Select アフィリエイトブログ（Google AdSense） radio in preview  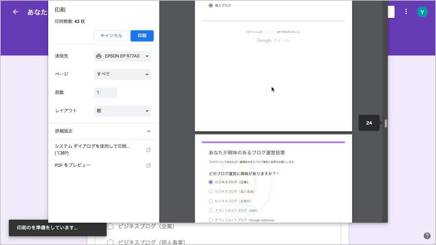211,220
